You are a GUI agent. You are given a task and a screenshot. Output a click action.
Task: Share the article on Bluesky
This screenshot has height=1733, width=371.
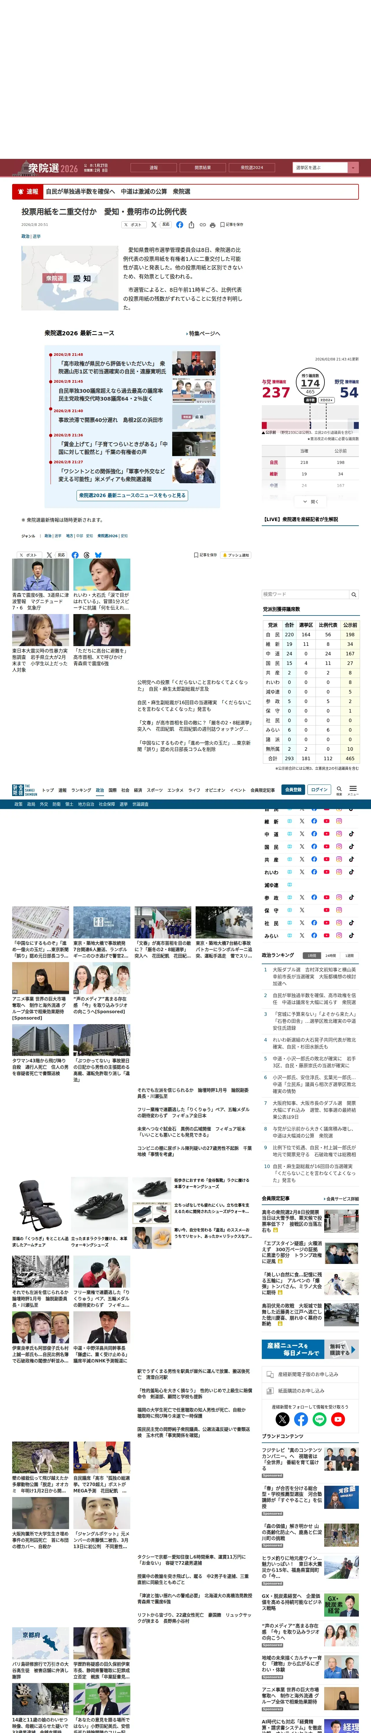(x=98, y=555)
